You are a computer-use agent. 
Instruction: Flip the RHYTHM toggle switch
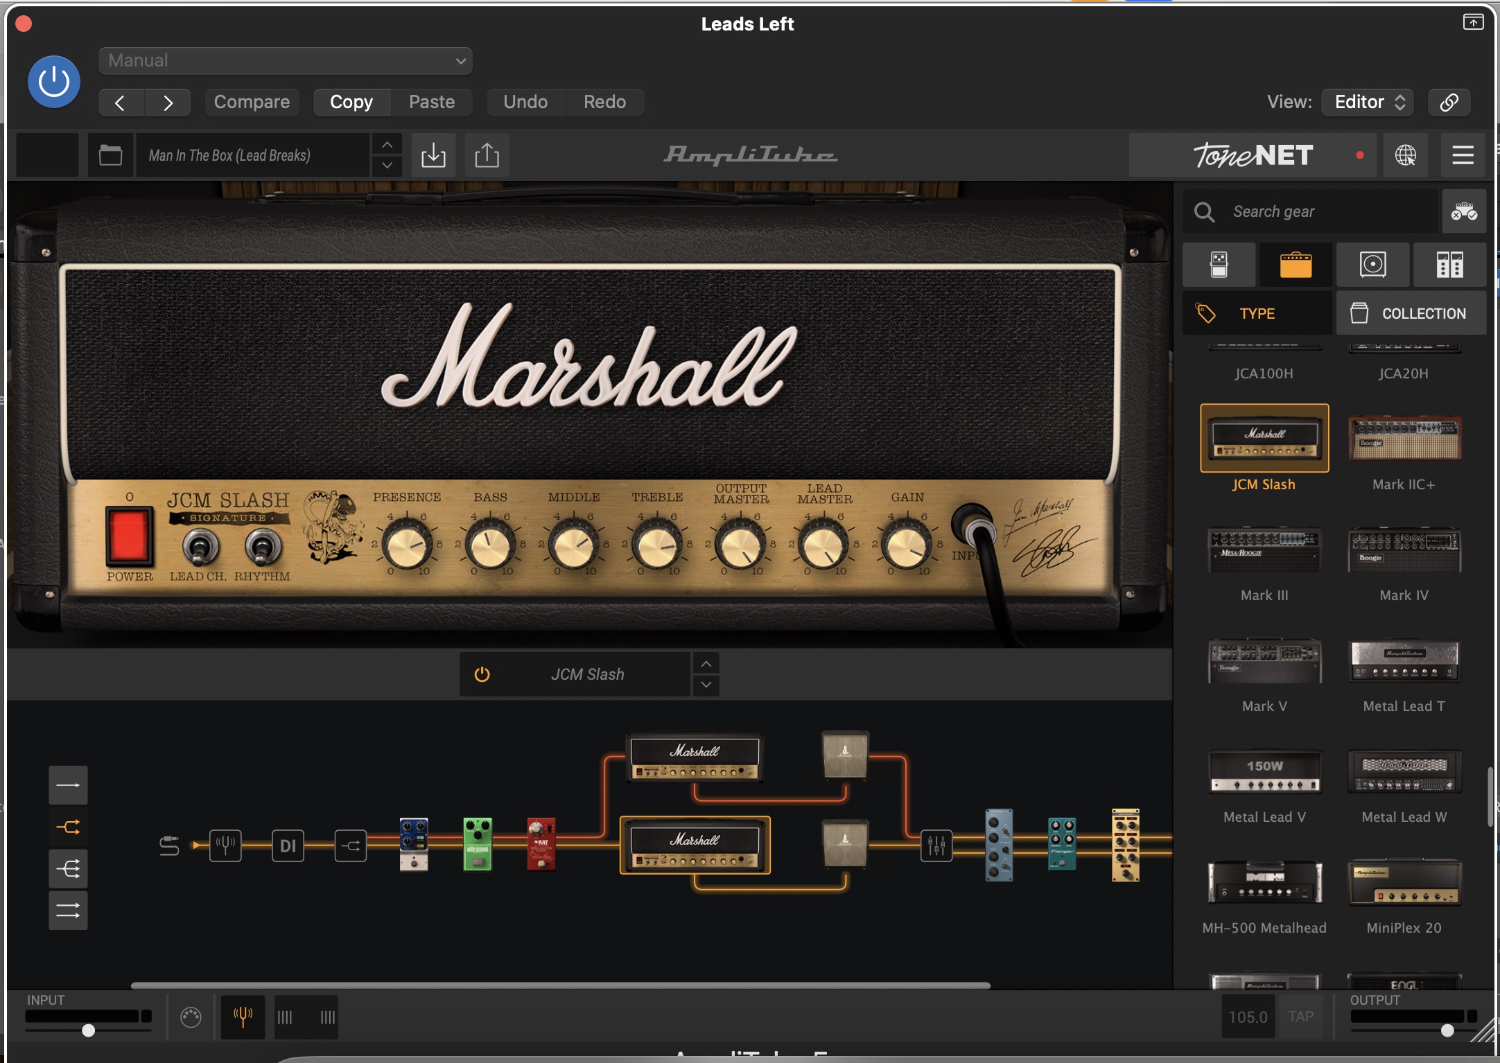pos(263,548)
